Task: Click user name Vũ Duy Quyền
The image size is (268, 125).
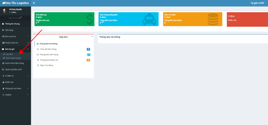Action: click(x=15, y=9)
